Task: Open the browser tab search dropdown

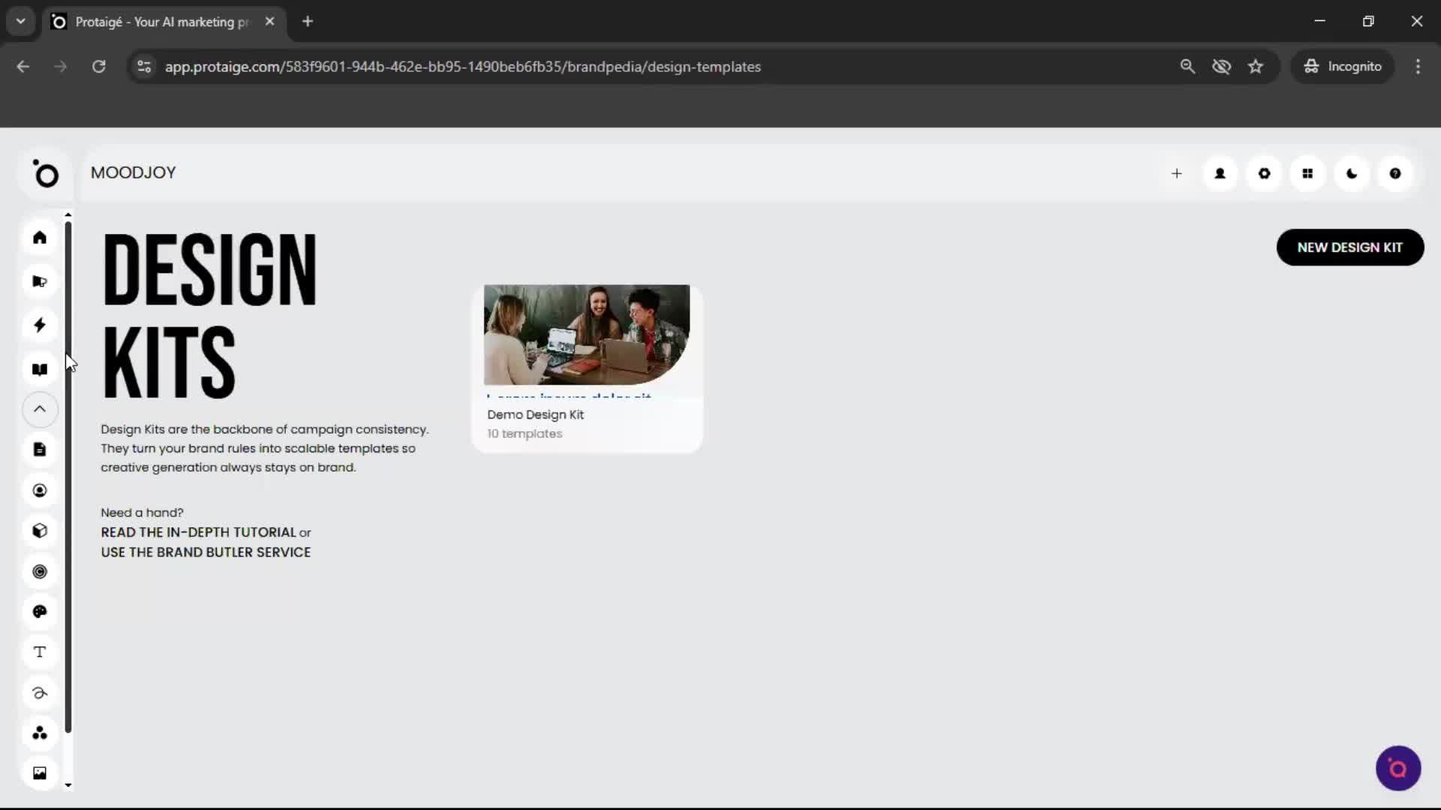Action: [20, 21]
